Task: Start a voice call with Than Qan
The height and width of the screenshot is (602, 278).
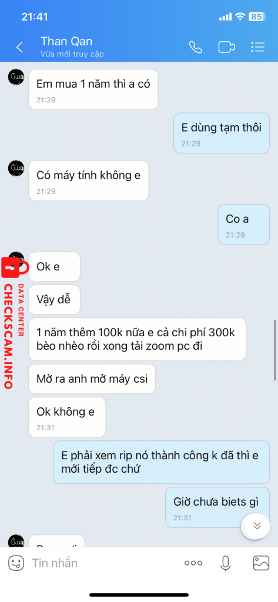Action: point(196,47)
